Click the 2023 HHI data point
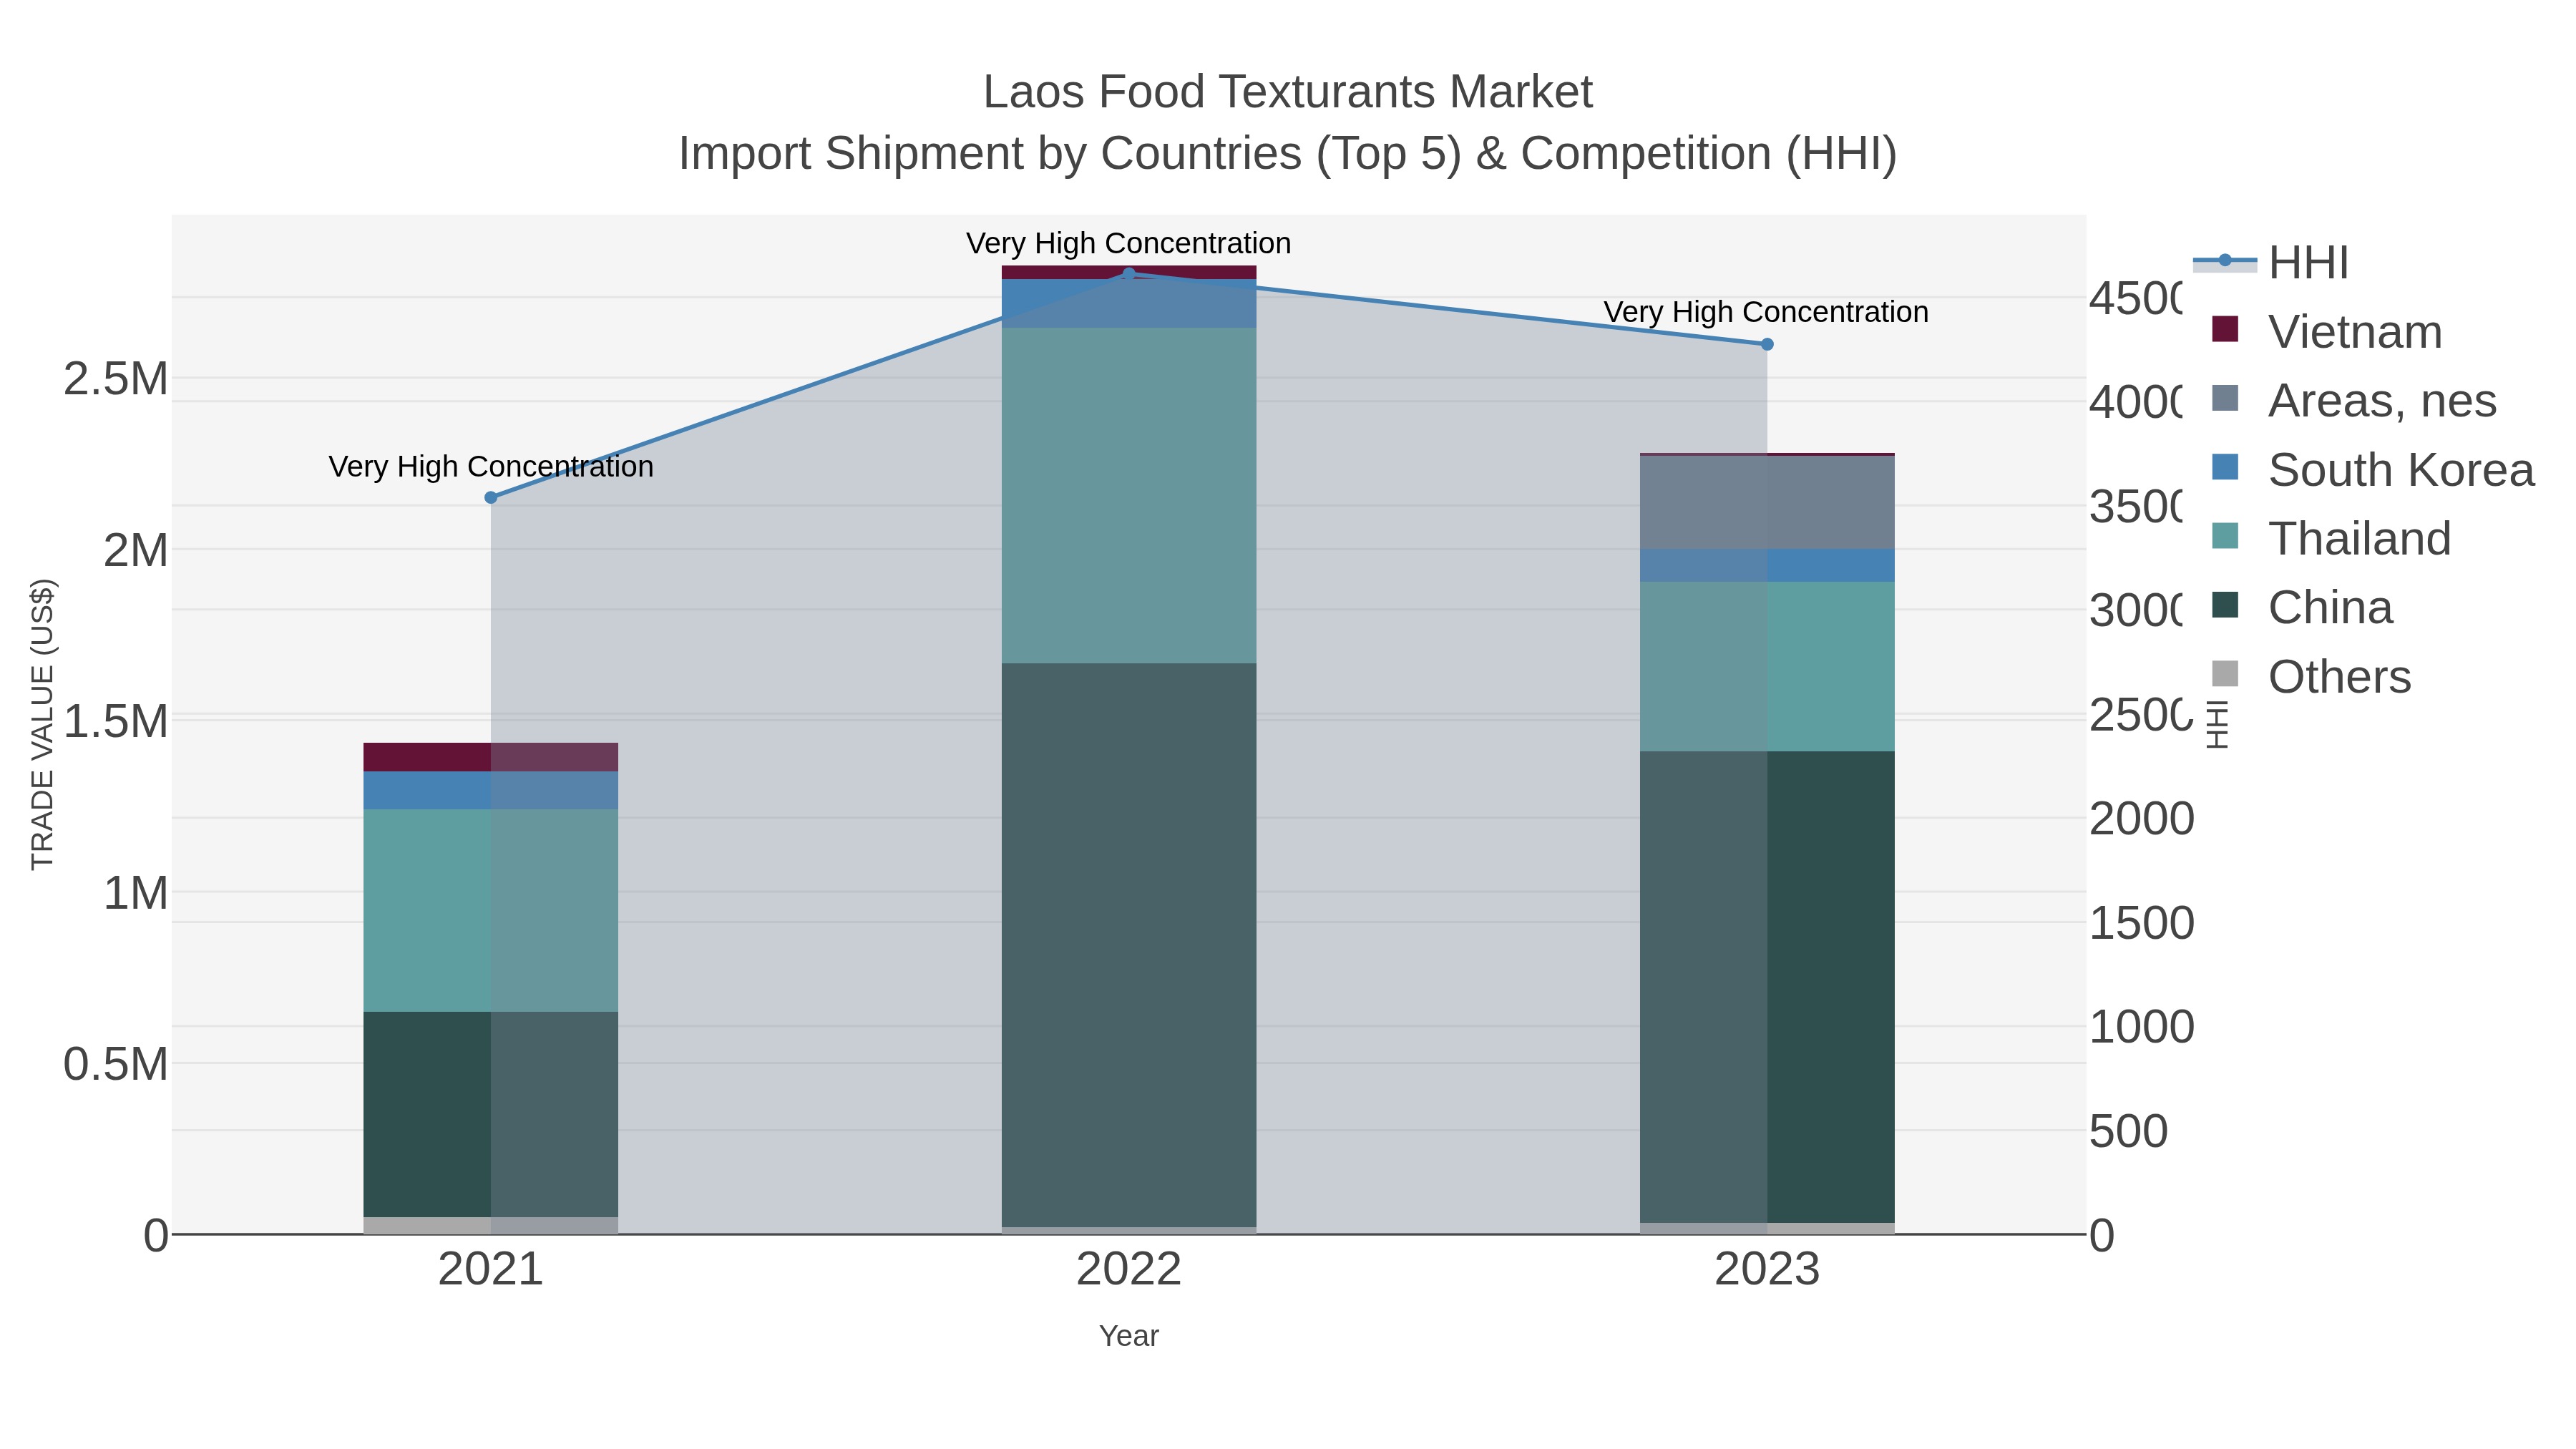Screen dimensions: 2576x1449 click(1767, 345)
